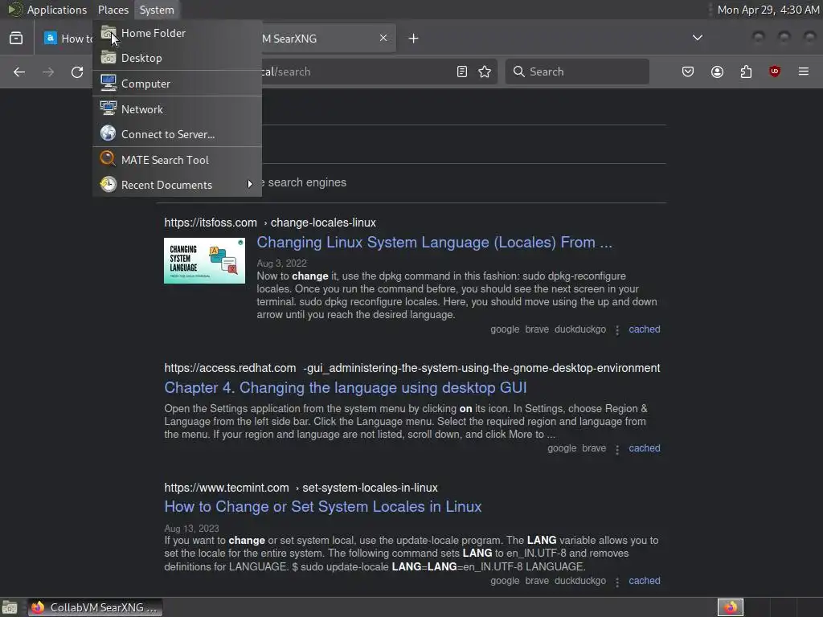Click the show desktop icon in bottom panel
Screen dimensions: 823x617
(x=10, y=607)
